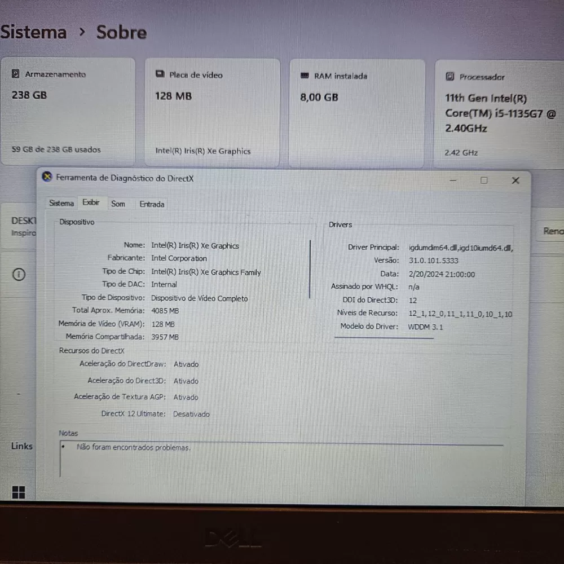Viewport: 564px width, 564px height.
Task: Click the DESKT device name in Settings
Action: [x=24, y=221]
